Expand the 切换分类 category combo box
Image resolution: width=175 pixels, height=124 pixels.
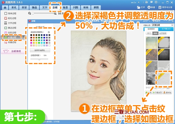162,25
